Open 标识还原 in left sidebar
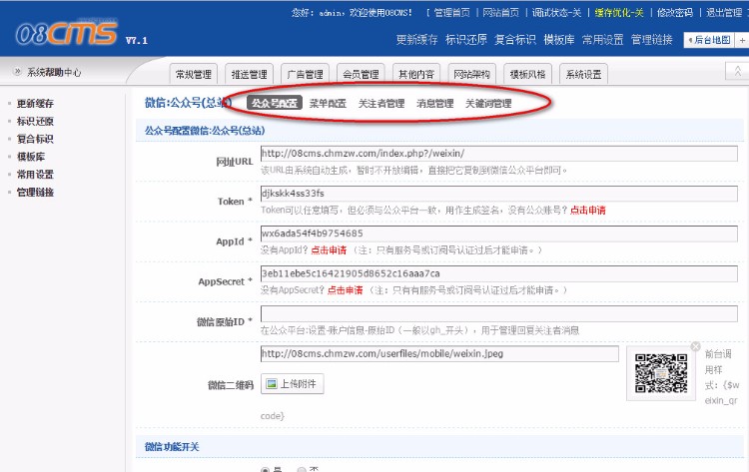The height and width of the screenshot is (472, 749). pyautogui.click(x=35, y=121)
